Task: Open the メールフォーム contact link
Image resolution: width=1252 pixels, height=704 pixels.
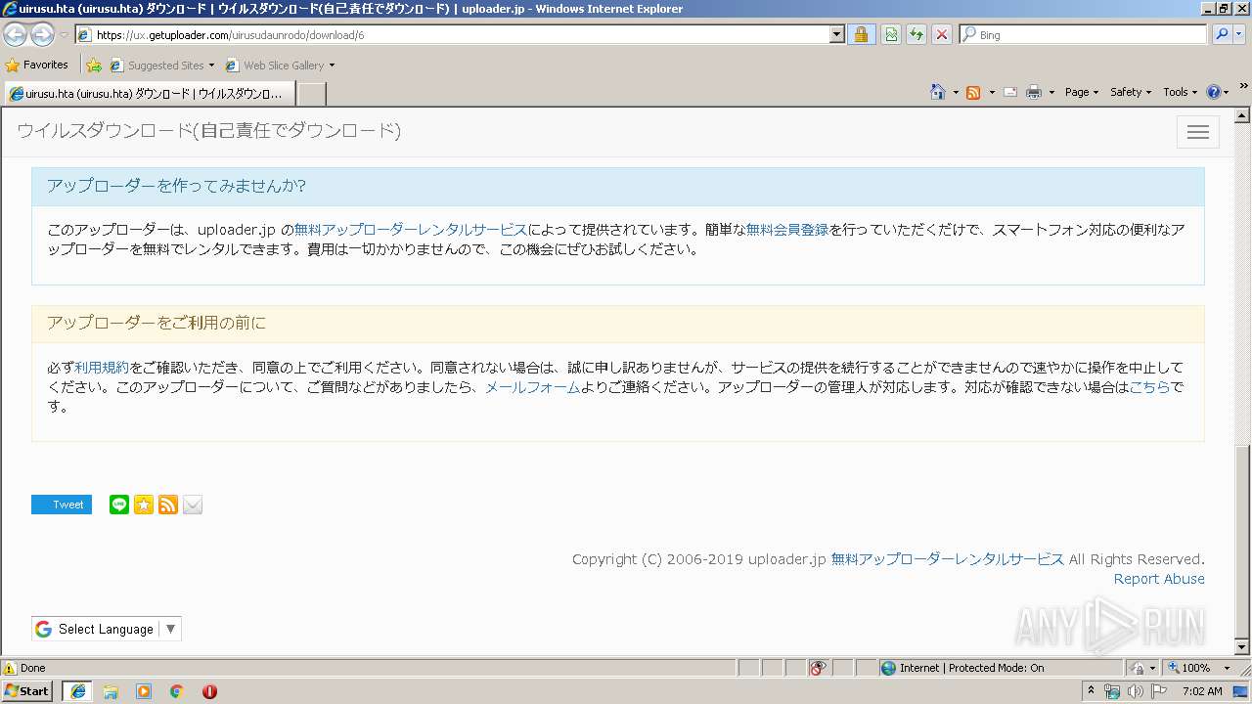Action: (533, 387)
